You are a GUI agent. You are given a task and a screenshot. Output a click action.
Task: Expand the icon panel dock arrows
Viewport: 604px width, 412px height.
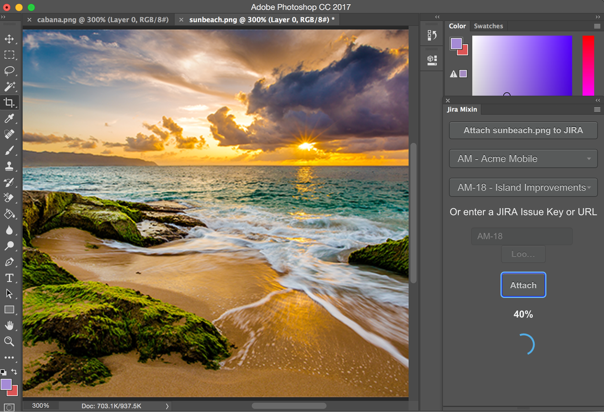click(x=437, y=16)
